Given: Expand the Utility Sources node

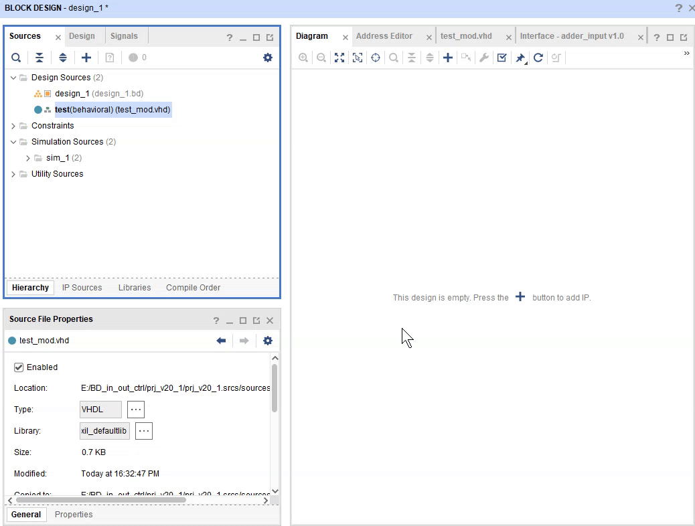Looking at the screenshot, I should pos(13,174).
